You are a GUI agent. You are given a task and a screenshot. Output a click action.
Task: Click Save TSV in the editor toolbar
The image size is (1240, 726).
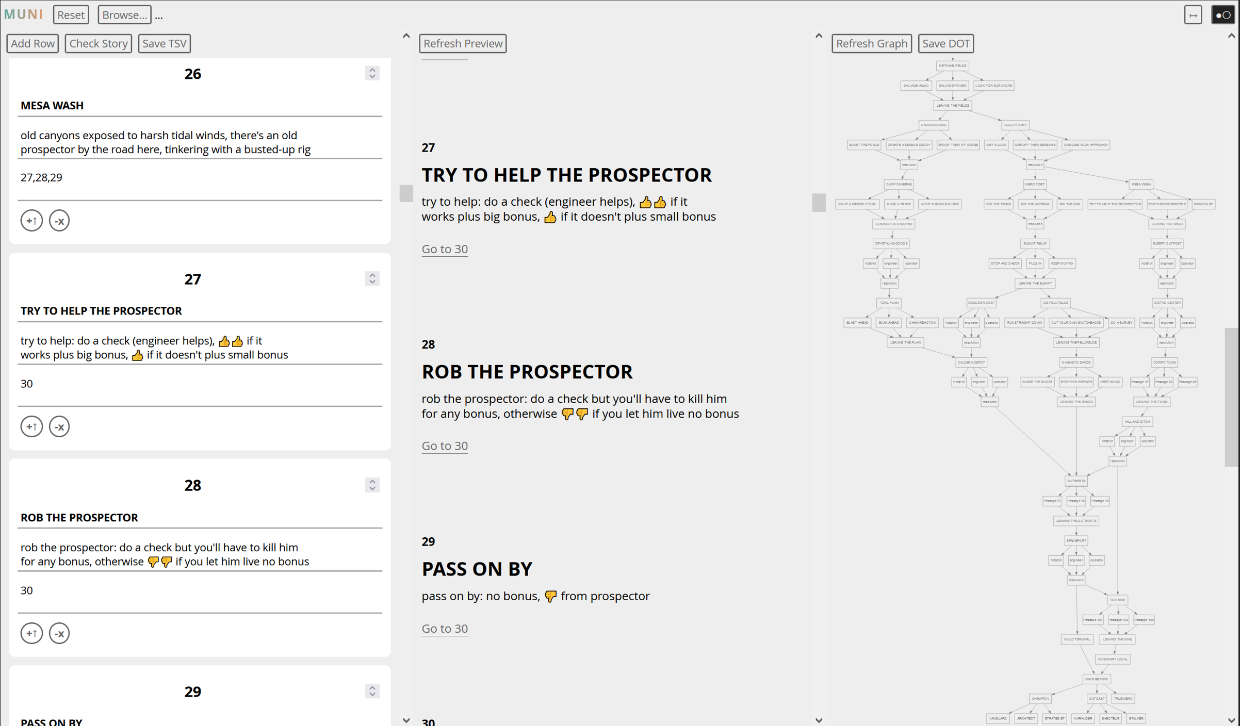pyautogui.click(x=164, y=43)
